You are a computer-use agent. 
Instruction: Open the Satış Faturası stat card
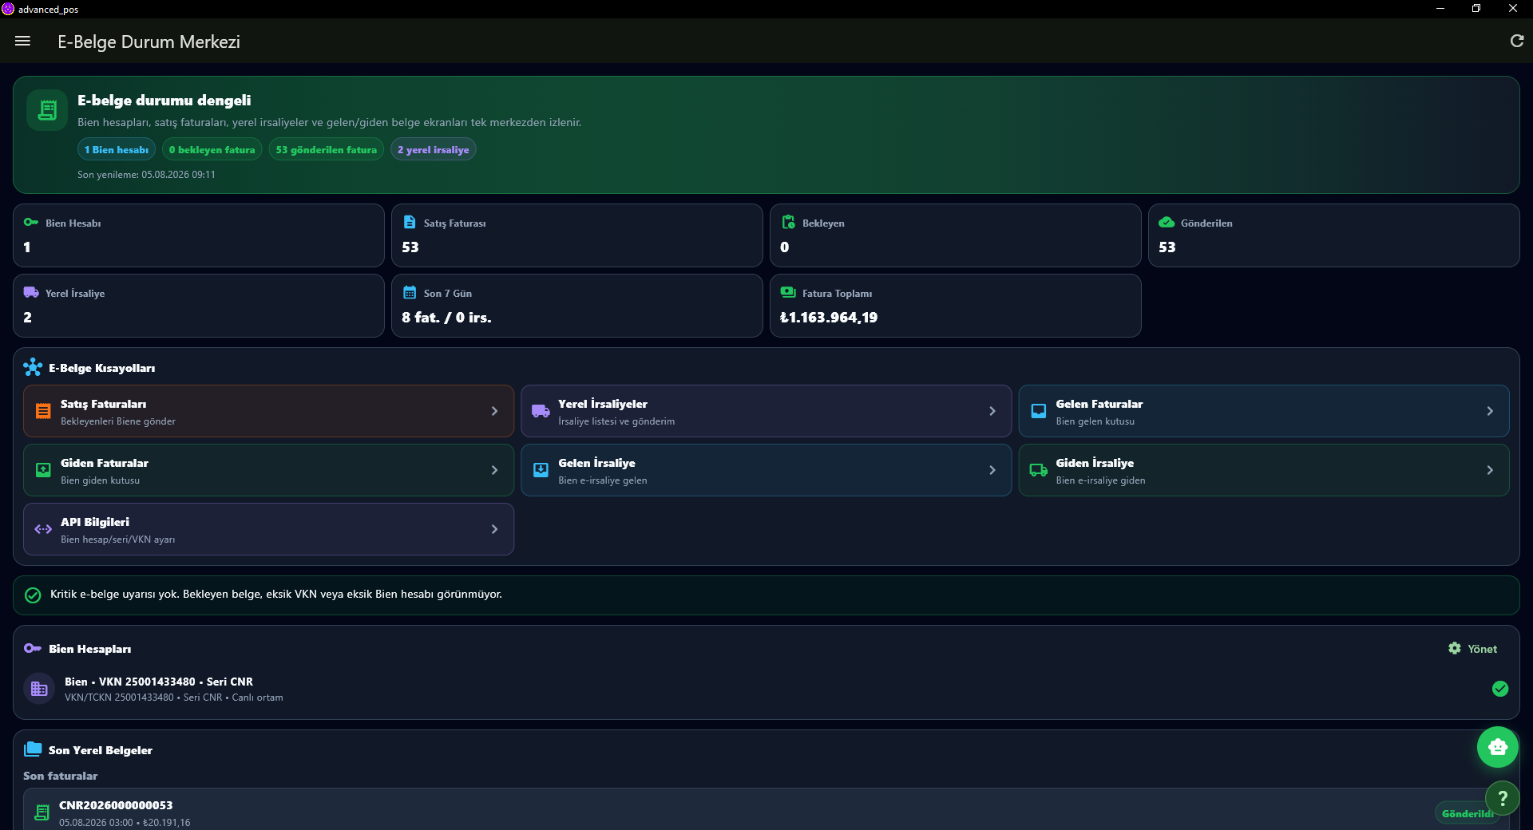coord(576,235)
